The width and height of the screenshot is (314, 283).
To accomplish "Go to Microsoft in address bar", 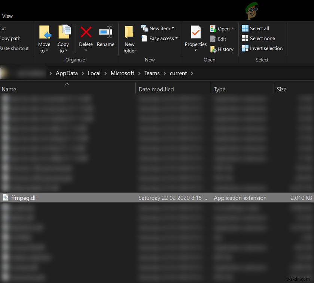I will [x=122, y=73].
